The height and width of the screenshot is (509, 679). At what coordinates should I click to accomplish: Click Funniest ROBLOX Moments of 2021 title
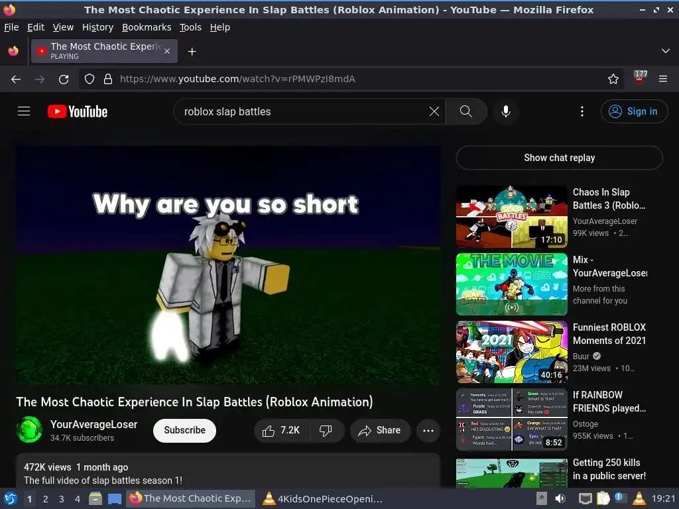point(609,334)
